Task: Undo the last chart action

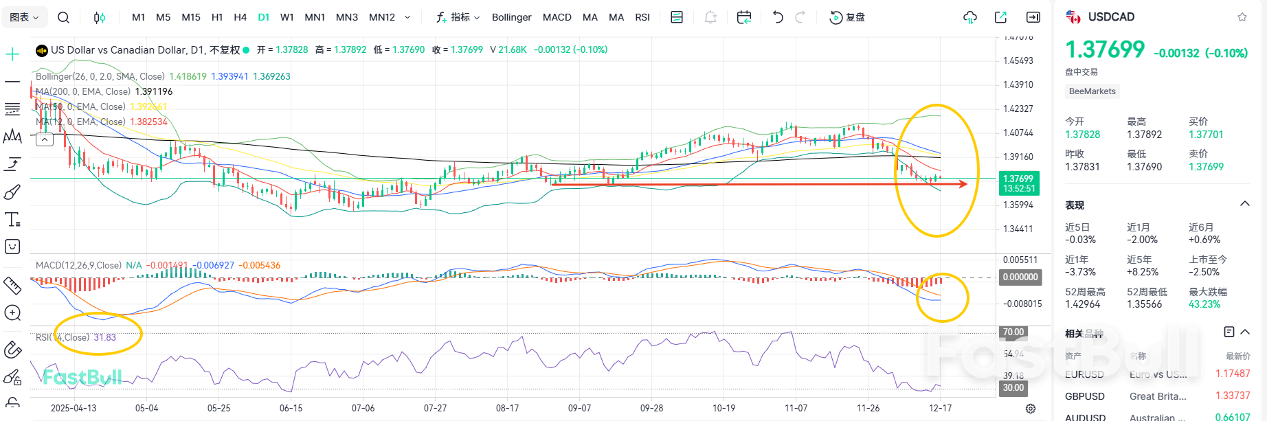Action: pyautogui.click(x=778, y=17)
